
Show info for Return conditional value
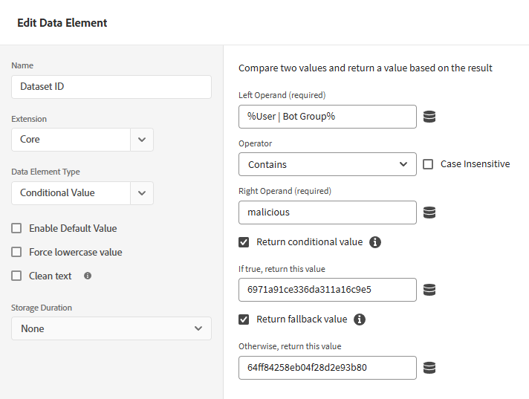375,242
